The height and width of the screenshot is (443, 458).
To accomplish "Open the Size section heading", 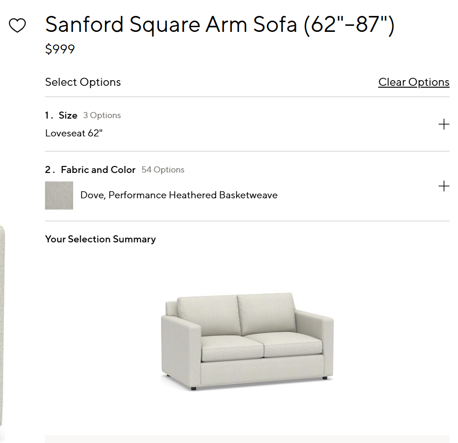I will point(68,115).
